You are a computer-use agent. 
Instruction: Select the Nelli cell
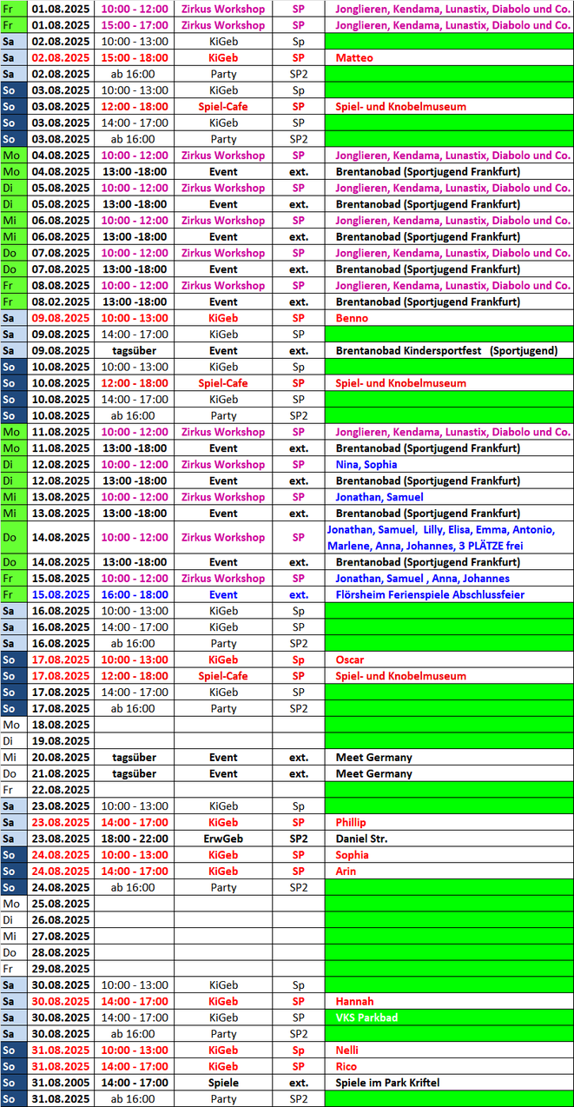pyautogui.click(x=449, y=1050)
